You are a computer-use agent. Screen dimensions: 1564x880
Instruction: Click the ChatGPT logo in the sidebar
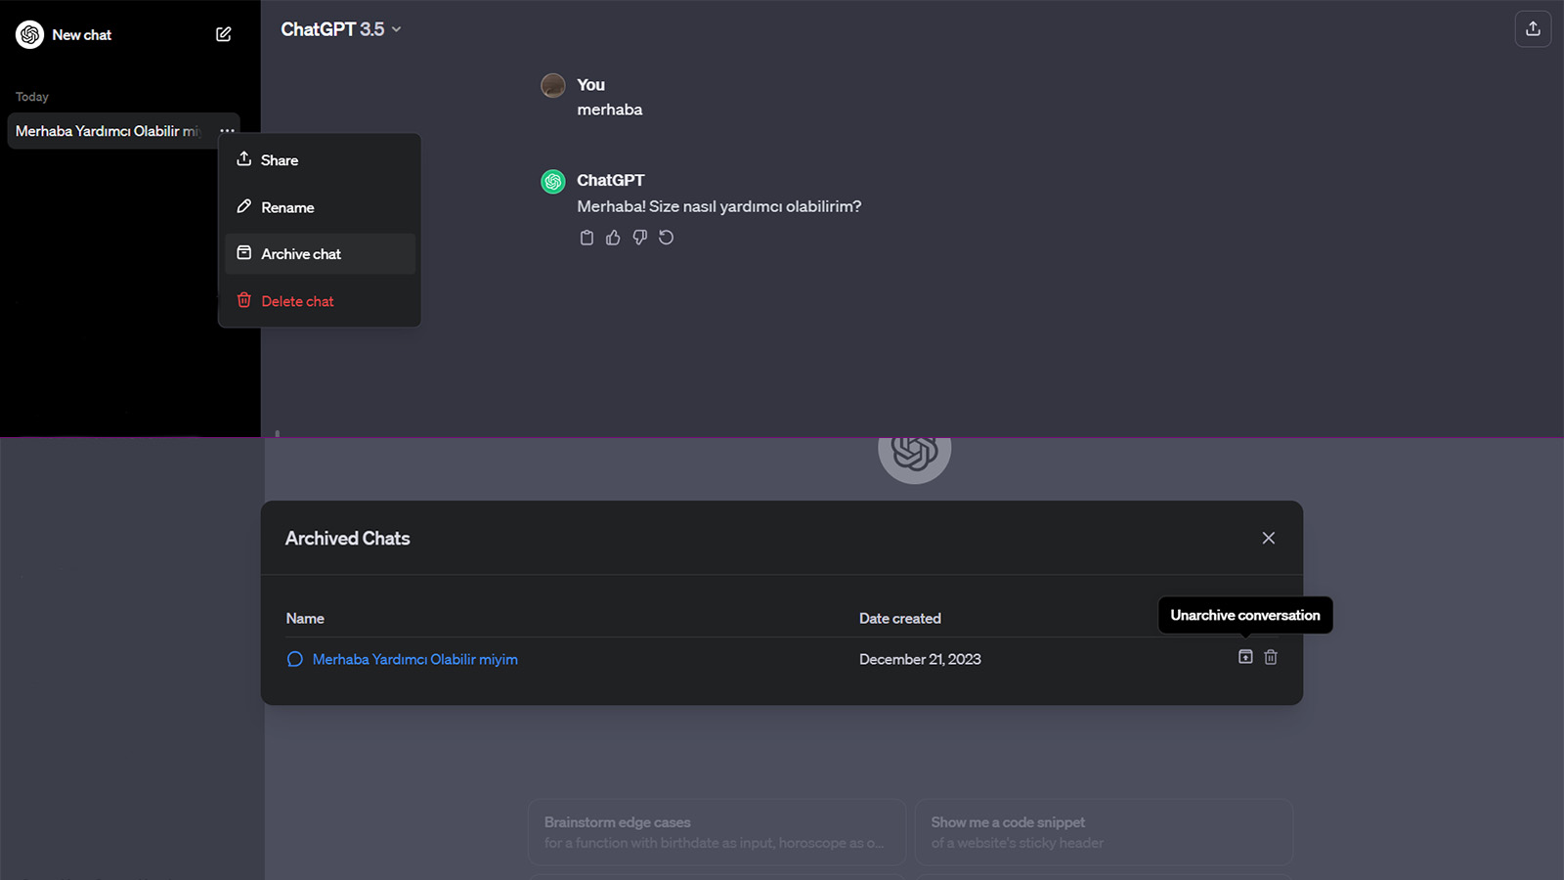(30, 35)
